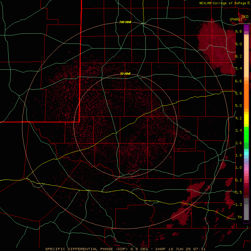
Task: Select the 100 NMI range ring label
Action: [125, 22]
